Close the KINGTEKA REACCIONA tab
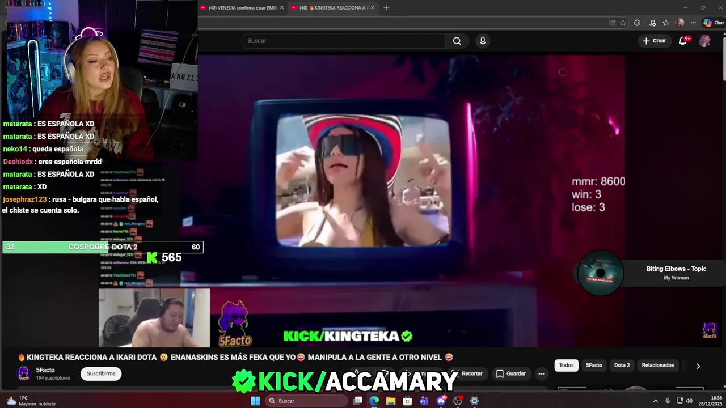Screen dimensions: 726x408 click(x=373, y=8)
